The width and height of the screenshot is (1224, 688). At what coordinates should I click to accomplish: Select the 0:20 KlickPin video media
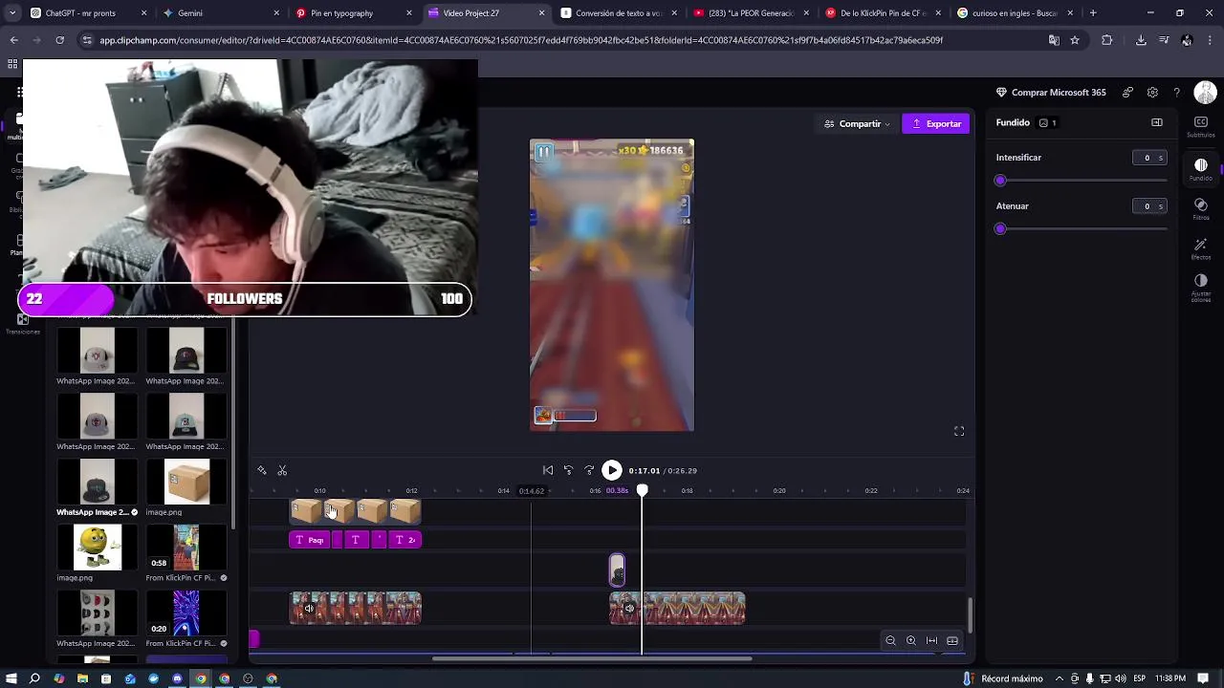(186, 613)
